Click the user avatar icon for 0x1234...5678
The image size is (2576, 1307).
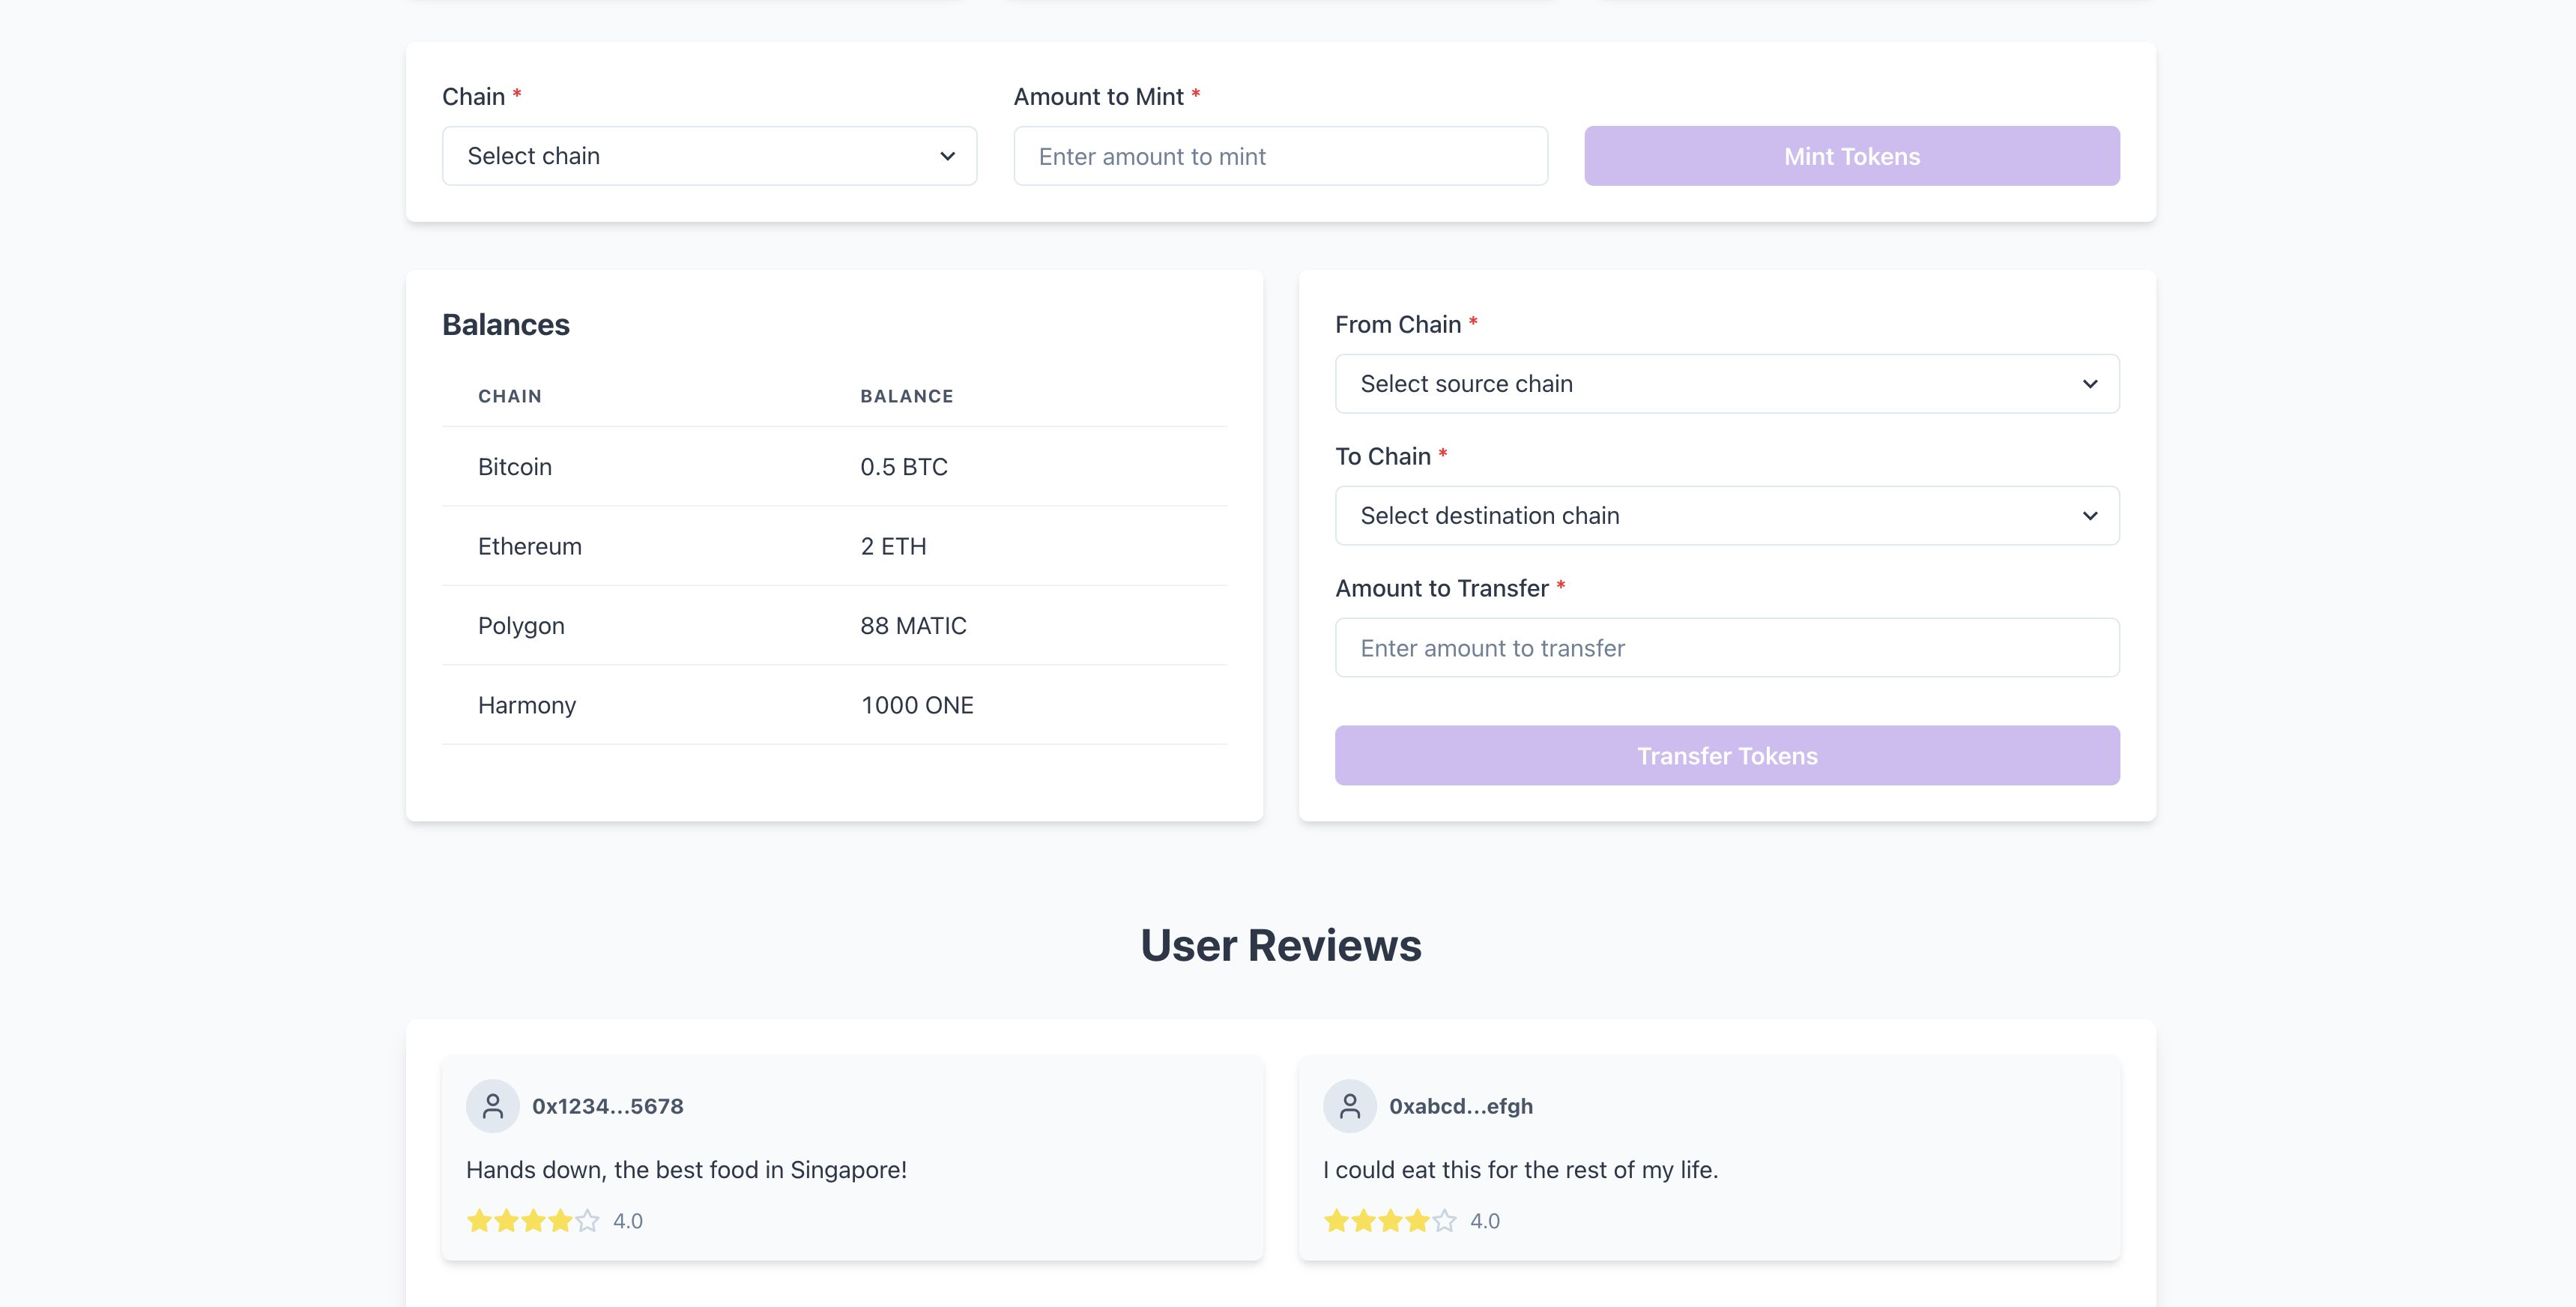493,1106
